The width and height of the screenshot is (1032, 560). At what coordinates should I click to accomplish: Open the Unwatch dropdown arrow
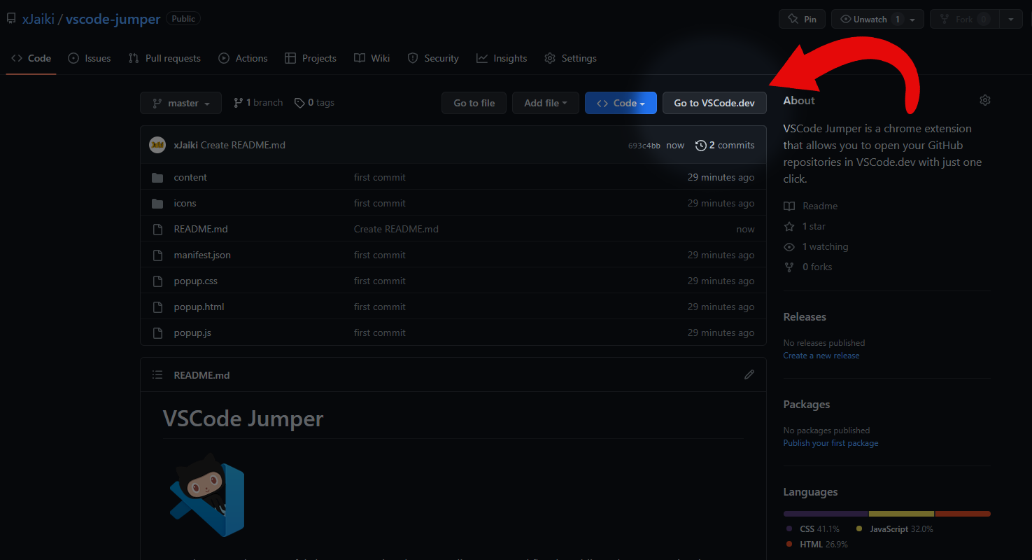pyautogui.click(x=912, y=20)
